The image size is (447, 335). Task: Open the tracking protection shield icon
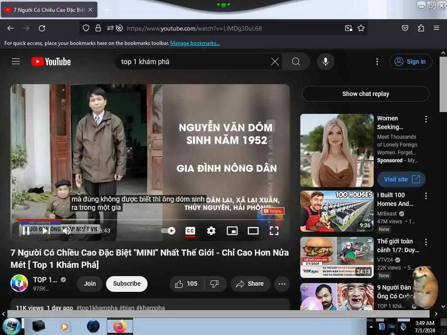point(86,28)
